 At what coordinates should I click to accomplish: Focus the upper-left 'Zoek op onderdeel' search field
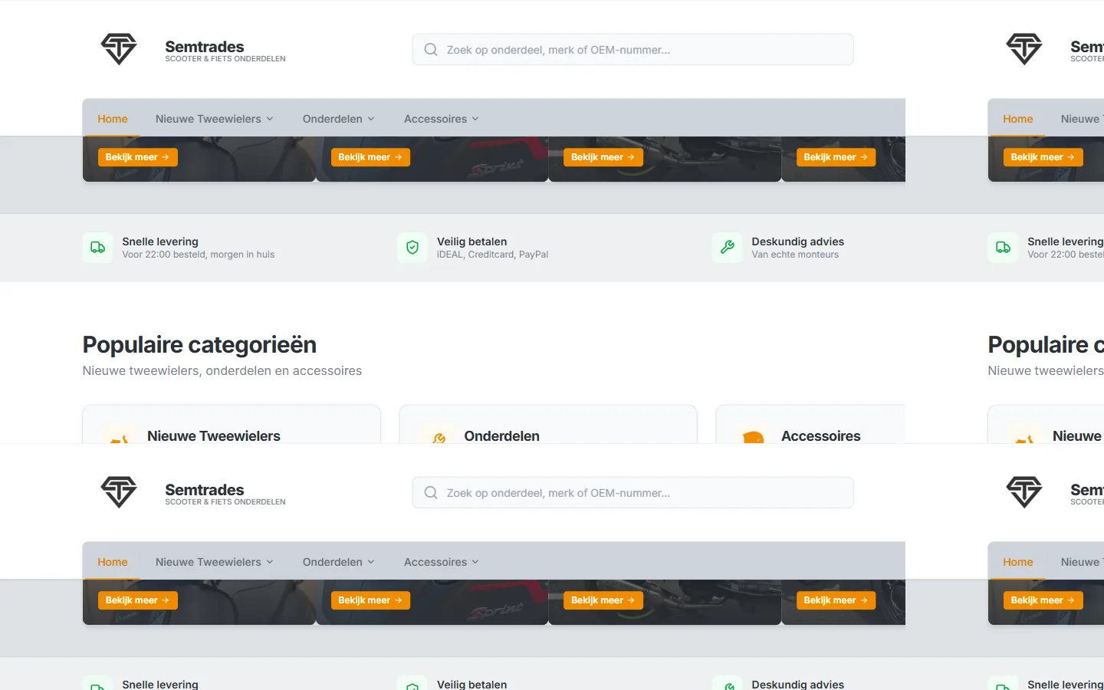click(x=632, y=49)
